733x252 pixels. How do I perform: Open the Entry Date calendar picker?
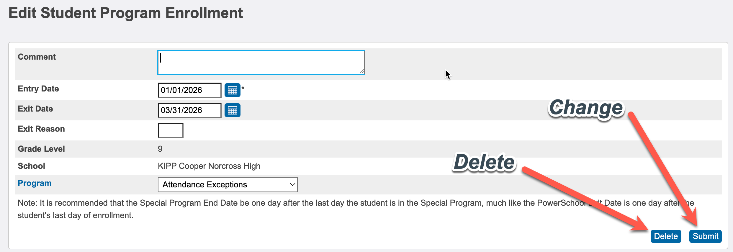tap(232, 90)
